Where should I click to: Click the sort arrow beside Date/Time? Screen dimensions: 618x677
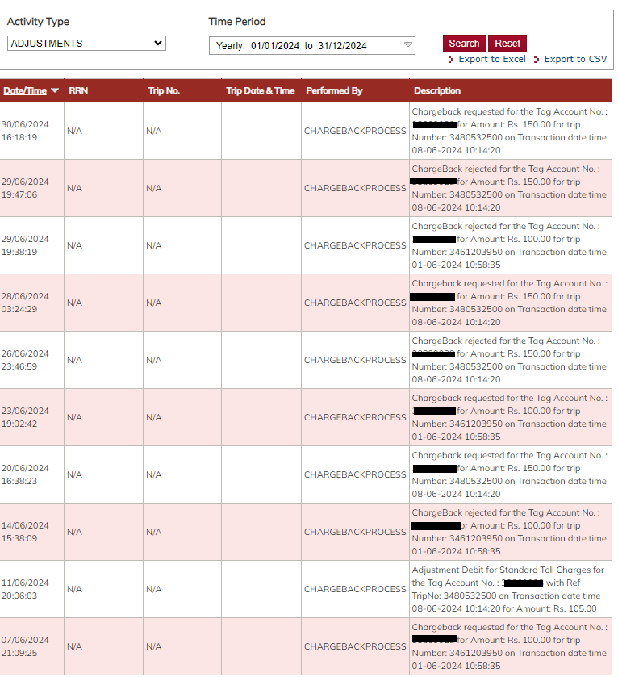(55, 90)
